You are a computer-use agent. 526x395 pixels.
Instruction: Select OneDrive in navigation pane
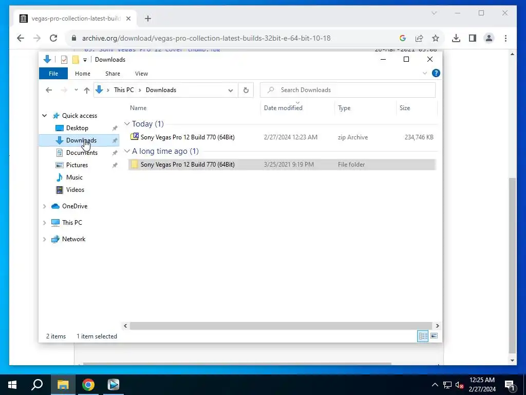(74, 206)
